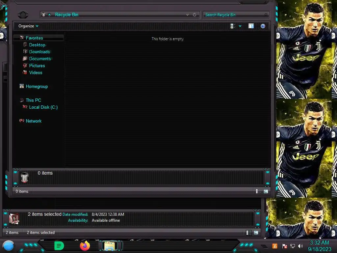Click the Favorites star icon
Screen dimensions: 337x253
[x=22, y=38]
